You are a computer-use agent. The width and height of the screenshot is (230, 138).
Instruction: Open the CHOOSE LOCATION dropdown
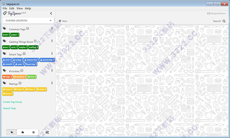28,21
